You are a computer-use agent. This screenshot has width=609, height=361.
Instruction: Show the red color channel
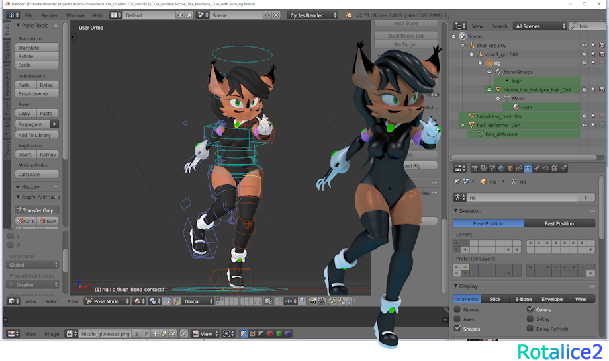tap(270, 333)
